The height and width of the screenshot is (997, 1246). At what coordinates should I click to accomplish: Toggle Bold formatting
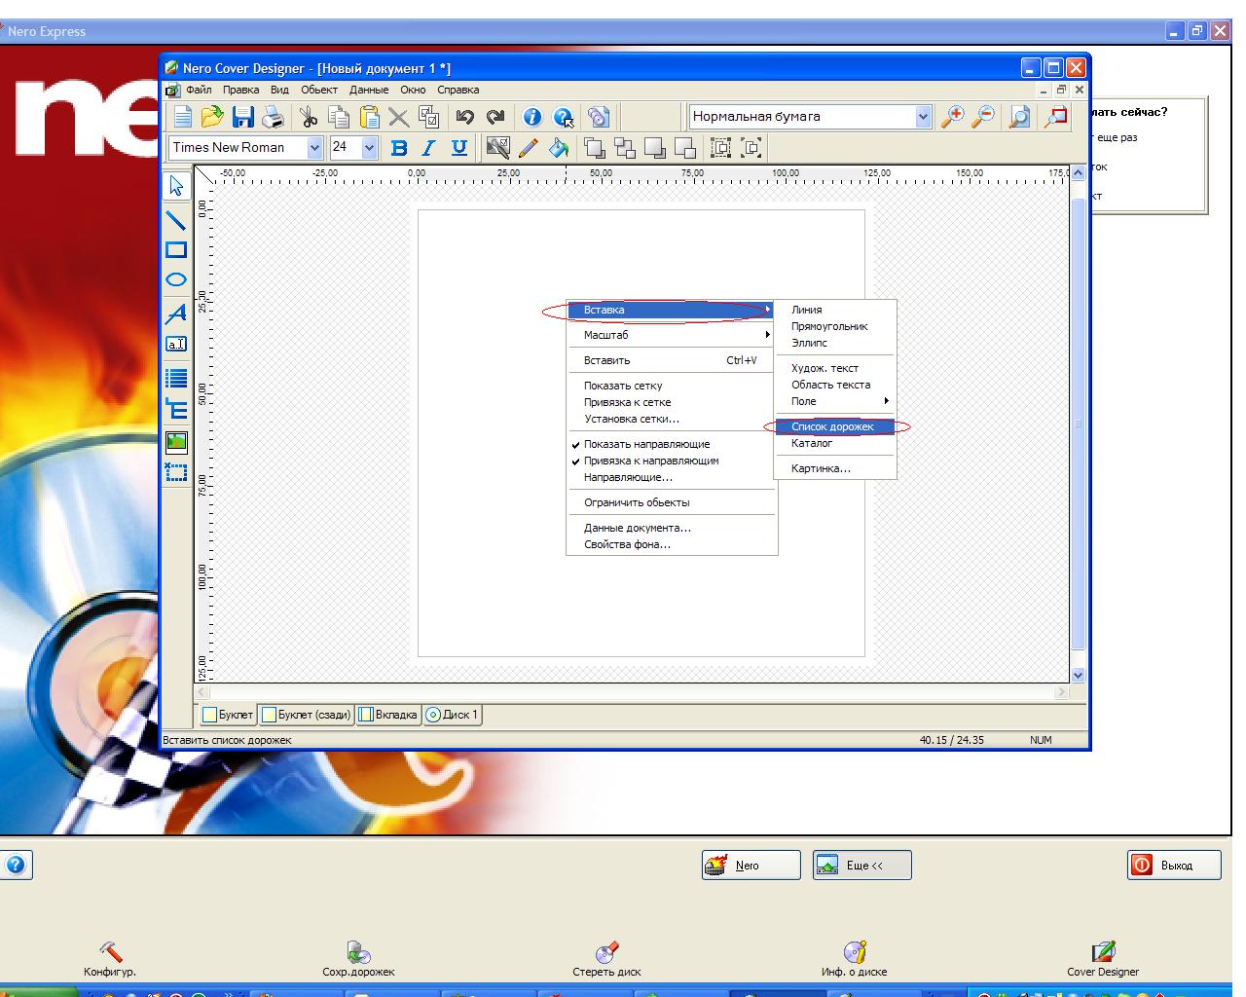(398, 148)
